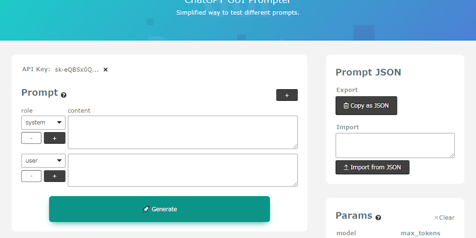Click the Generate button

(159, 209)
